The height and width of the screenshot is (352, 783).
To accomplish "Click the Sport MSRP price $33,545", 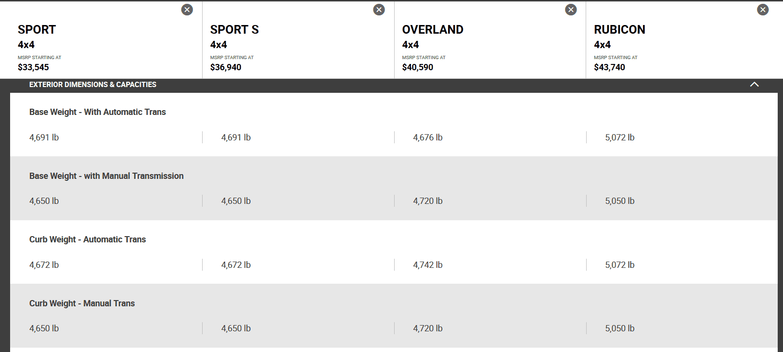I will 33,67.
